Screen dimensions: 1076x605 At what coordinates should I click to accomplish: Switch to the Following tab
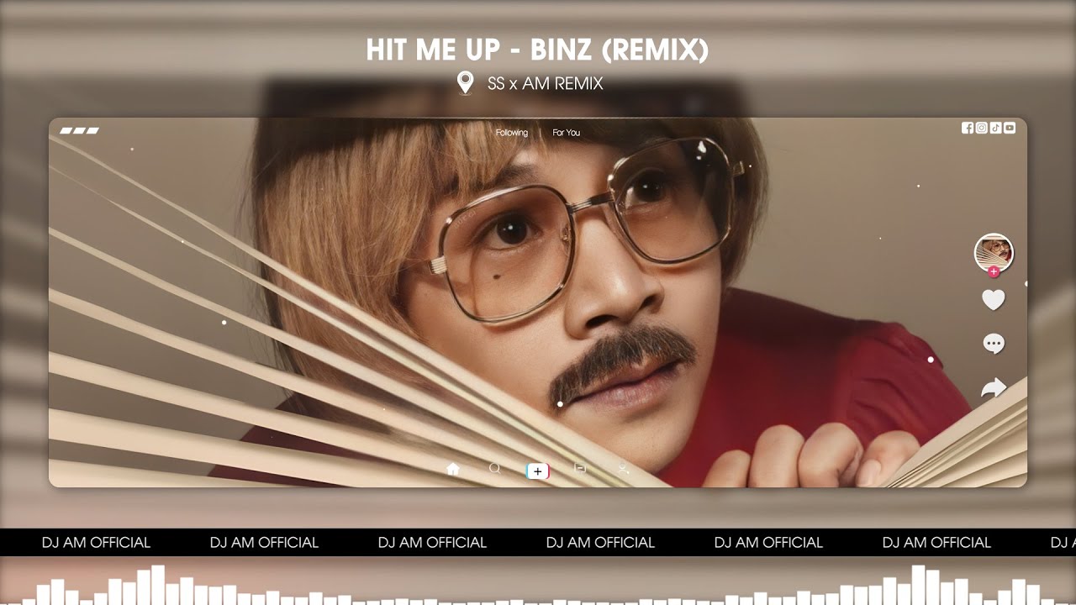pyautogui.click(x=512, y=133)
